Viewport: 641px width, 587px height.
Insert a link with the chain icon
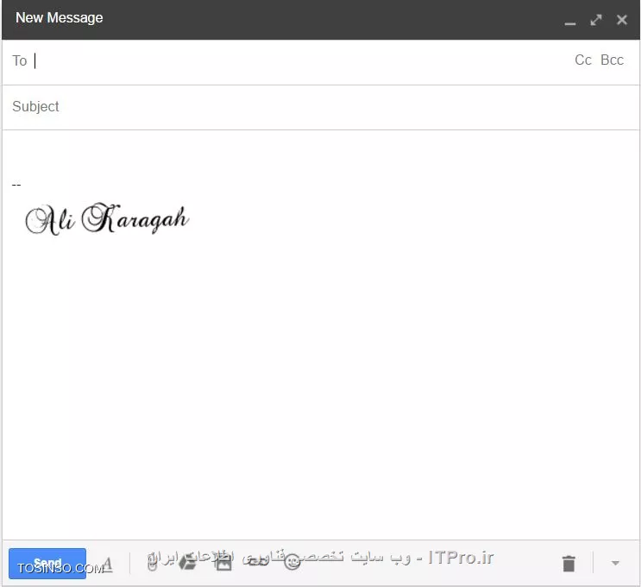click(258, 563)
